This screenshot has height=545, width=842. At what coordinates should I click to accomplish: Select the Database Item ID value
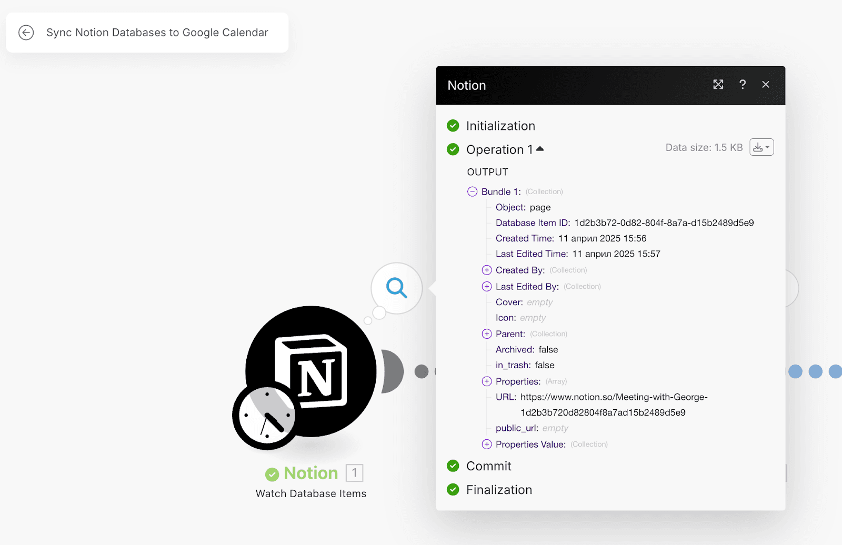pyautogui.click(x=664, y=223)
